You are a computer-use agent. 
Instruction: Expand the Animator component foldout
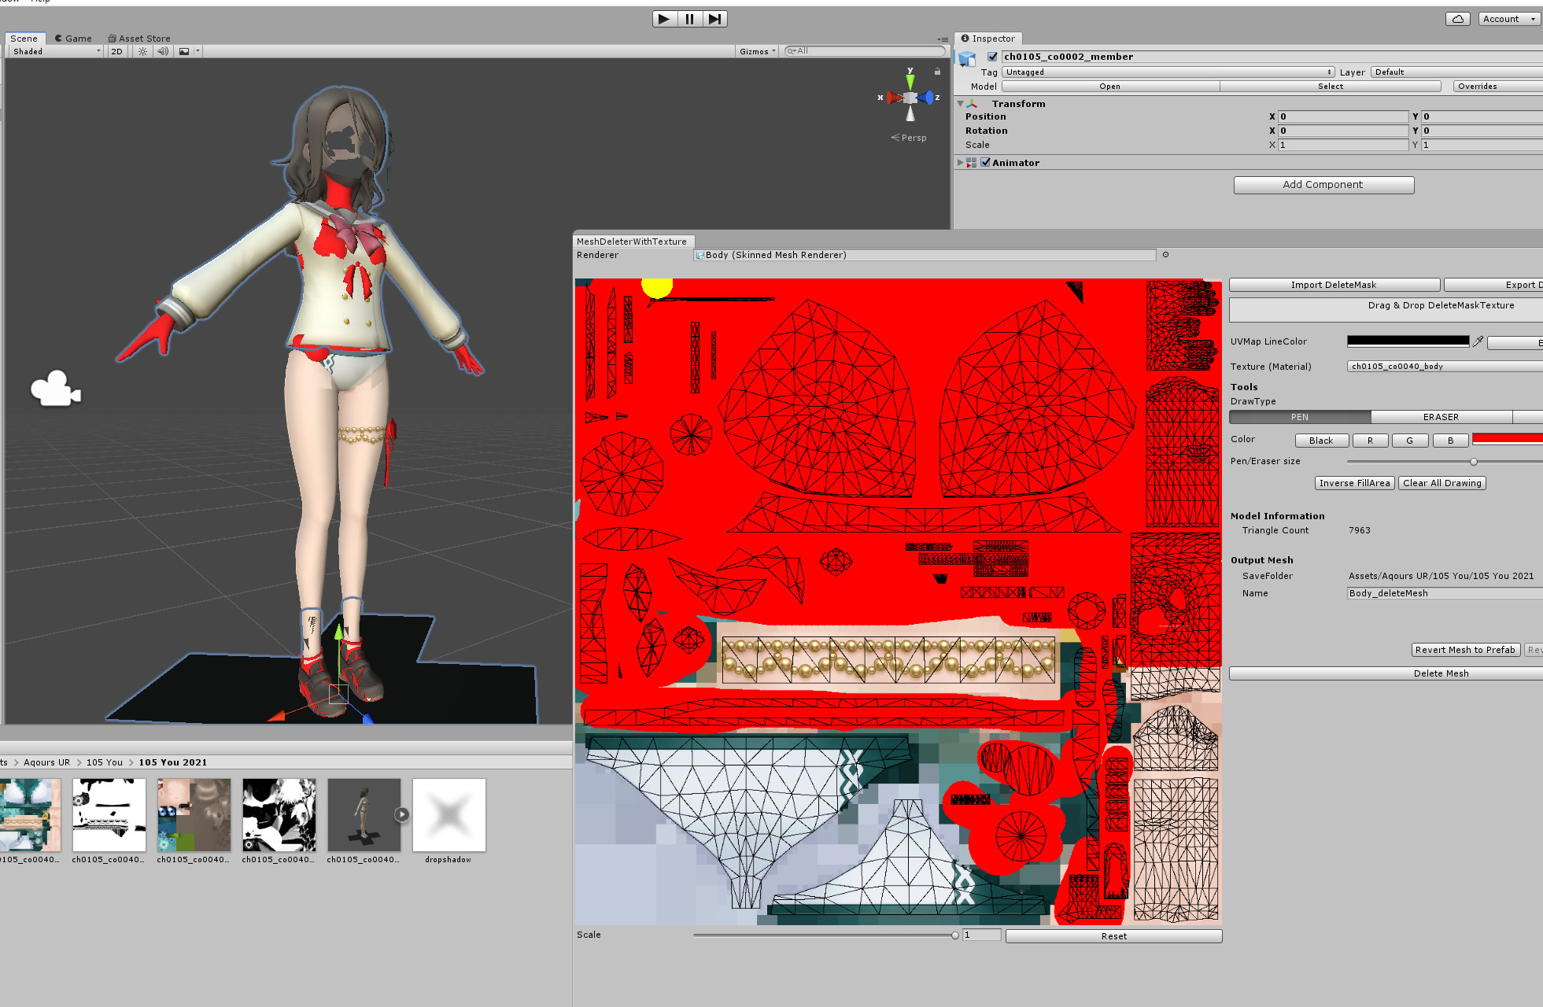[x=960, y=163]
